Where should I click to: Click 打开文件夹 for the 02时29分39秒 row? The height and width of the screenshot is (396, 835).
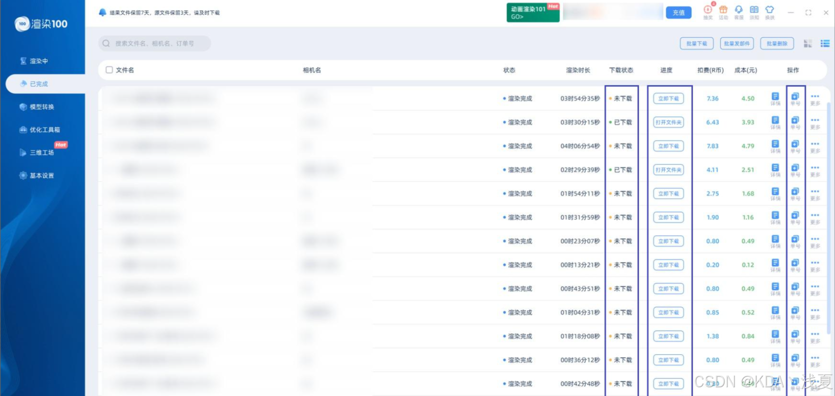(668, 170)
